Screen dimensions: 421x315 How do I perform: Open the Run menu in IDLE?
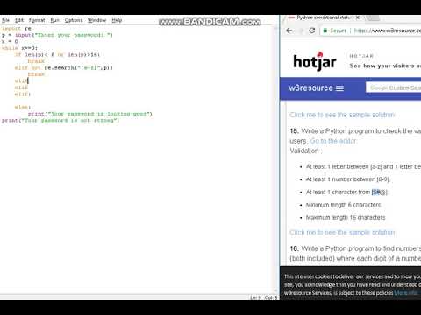(54, 20)
